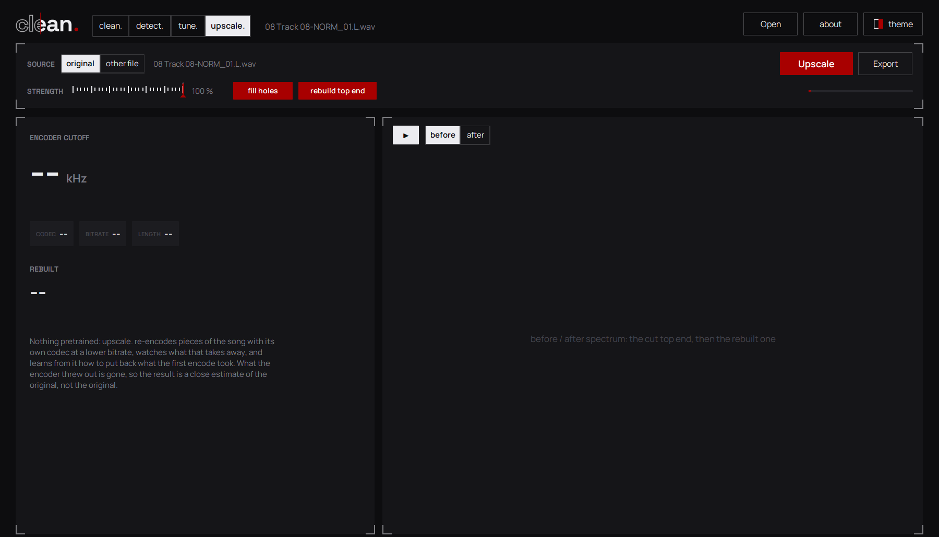Toggle rebuild top end option
This screenshot has height=537, width=939.
(x=338, y=91)
